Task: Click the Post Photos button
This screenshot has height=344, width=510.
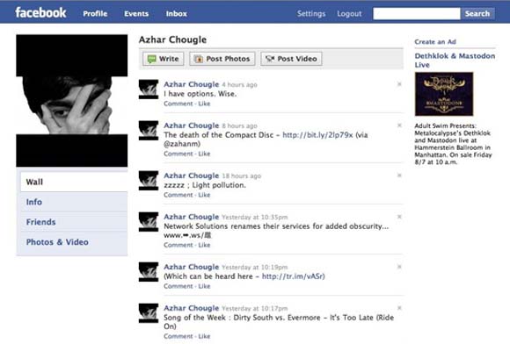Action: coord(222,59)
